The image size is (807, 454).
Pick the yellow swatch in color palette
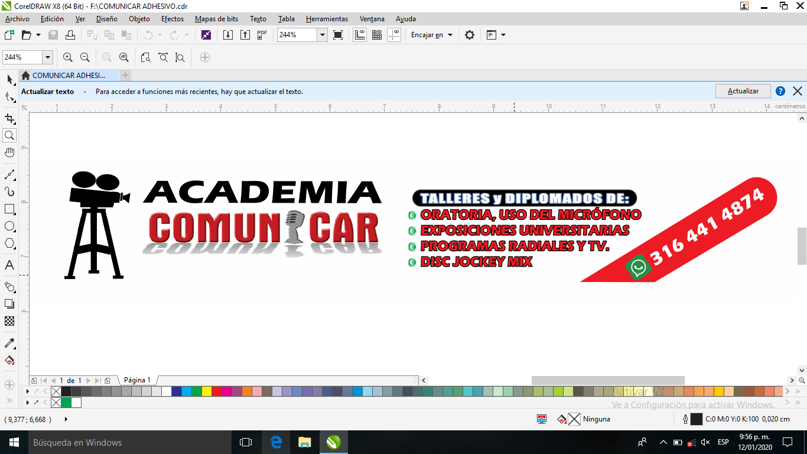point(207,391)
